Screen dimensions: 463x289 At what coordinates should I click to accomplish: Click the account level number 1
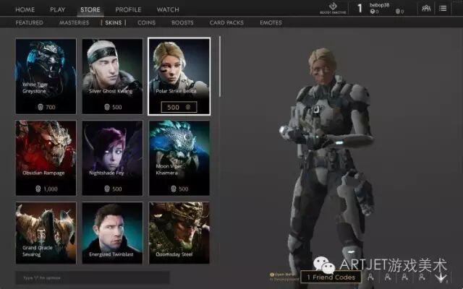(360, 9)
